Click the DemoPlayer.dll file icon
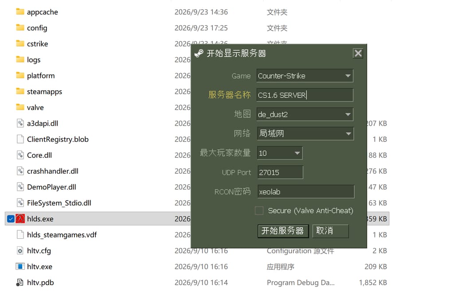This screenshot has height=291, width=454. click(x=20, y=187)
